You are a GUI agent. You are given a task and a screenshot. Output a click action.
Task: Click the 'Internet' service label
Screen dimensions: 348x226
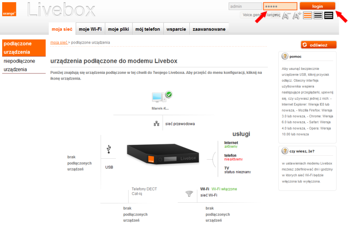(x=231, y=143)
